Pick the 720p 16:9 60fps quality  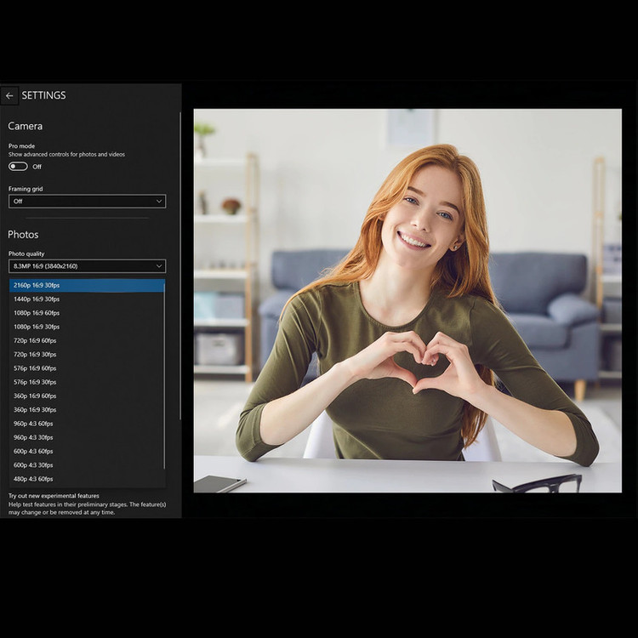point(87,340)
